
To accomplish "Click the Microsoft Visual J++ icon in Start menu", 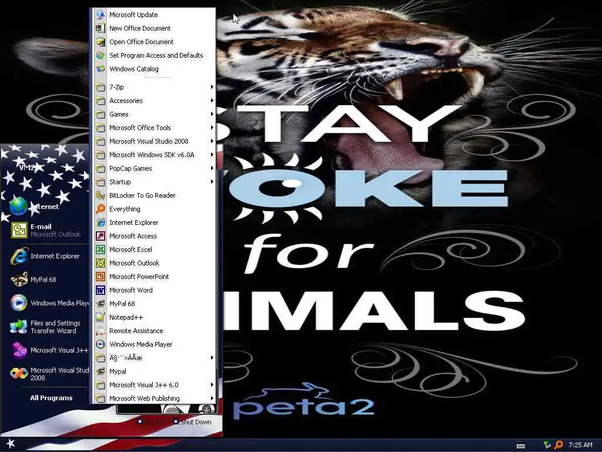I will 18,350.
